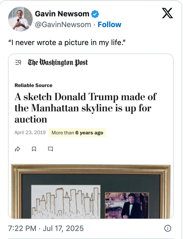
Task: Open the Washington Post menu search icon
Action: click(x=18, y=62)
